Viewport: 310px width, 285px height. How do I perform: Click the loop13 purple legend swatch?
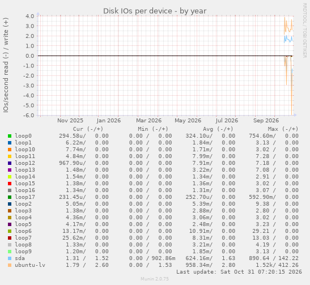pos(10,170)
